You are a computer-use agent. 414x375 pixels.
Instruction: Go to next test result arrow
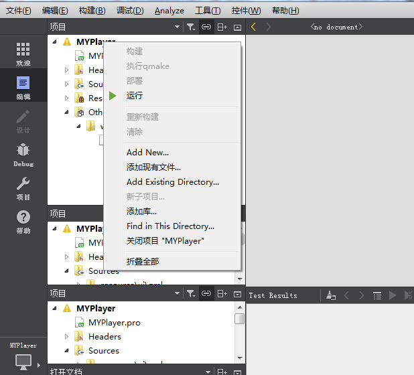tap(362, 295)
